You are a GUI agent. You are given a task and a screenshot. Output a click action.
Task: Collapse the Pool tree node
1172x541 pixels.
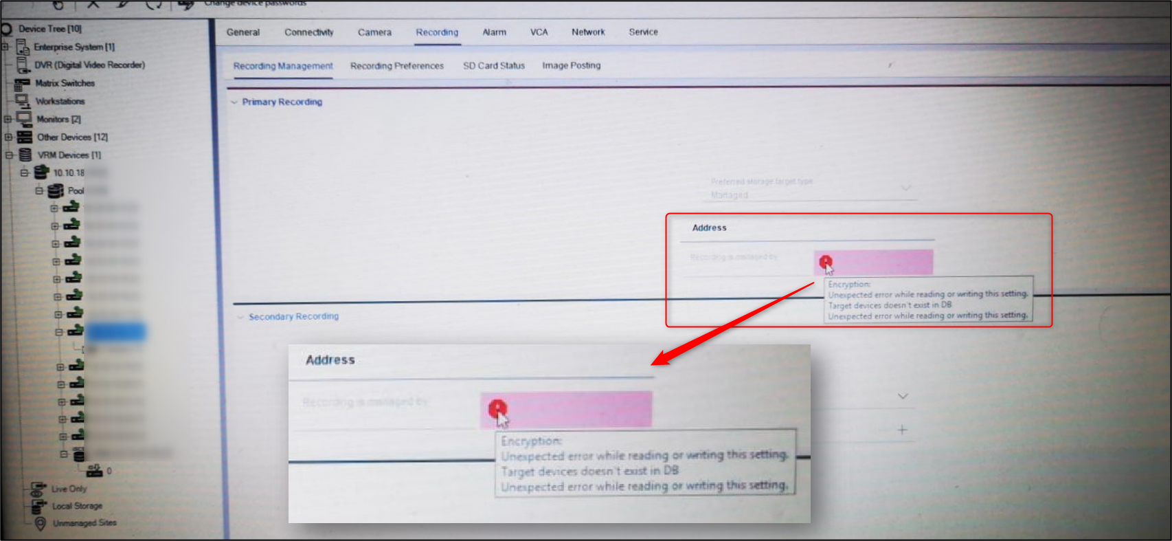[39, 191]
